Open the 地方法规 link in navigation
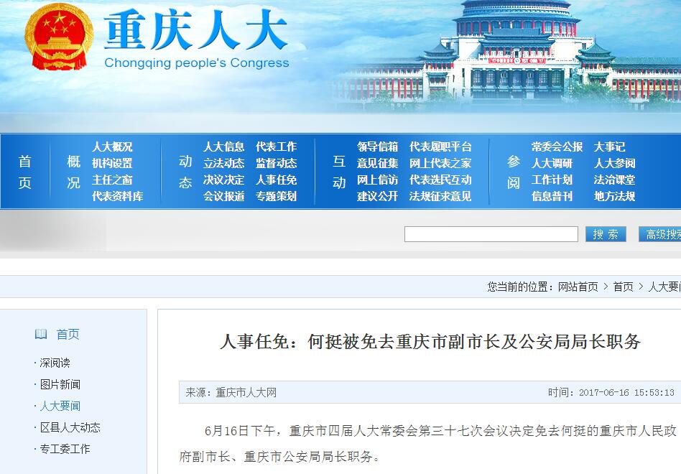The image size is (681, 474). [614, 196]
